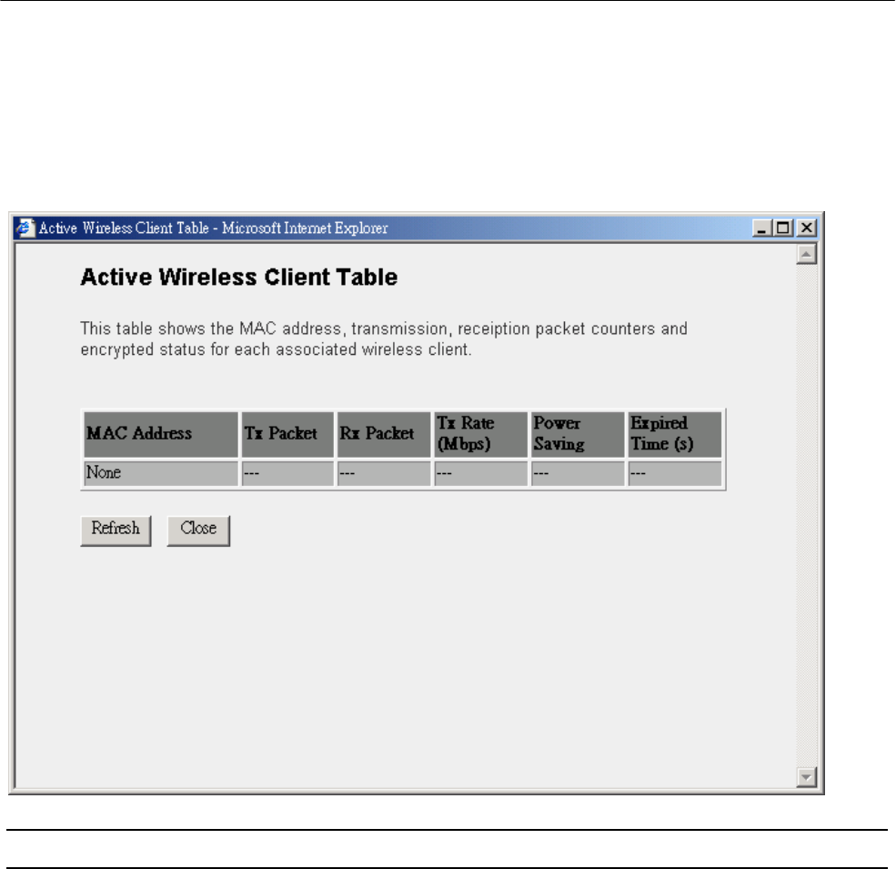The height and width of the screenshot is (869, 896).
Task: Click the scrollbar up arrow
Action: [x=806, y=254]
